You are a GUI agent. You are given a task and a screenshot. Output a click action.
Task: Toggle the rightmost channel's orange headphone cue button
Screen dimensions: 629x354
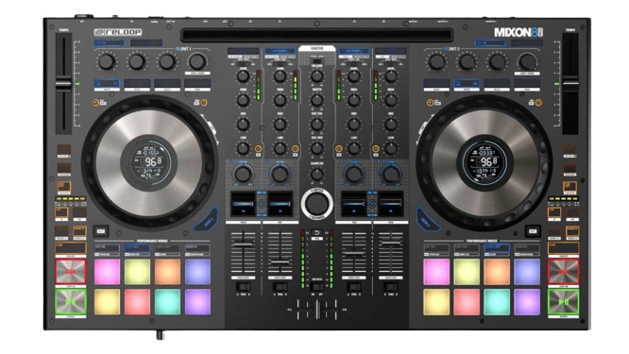(x=376, y=149)
